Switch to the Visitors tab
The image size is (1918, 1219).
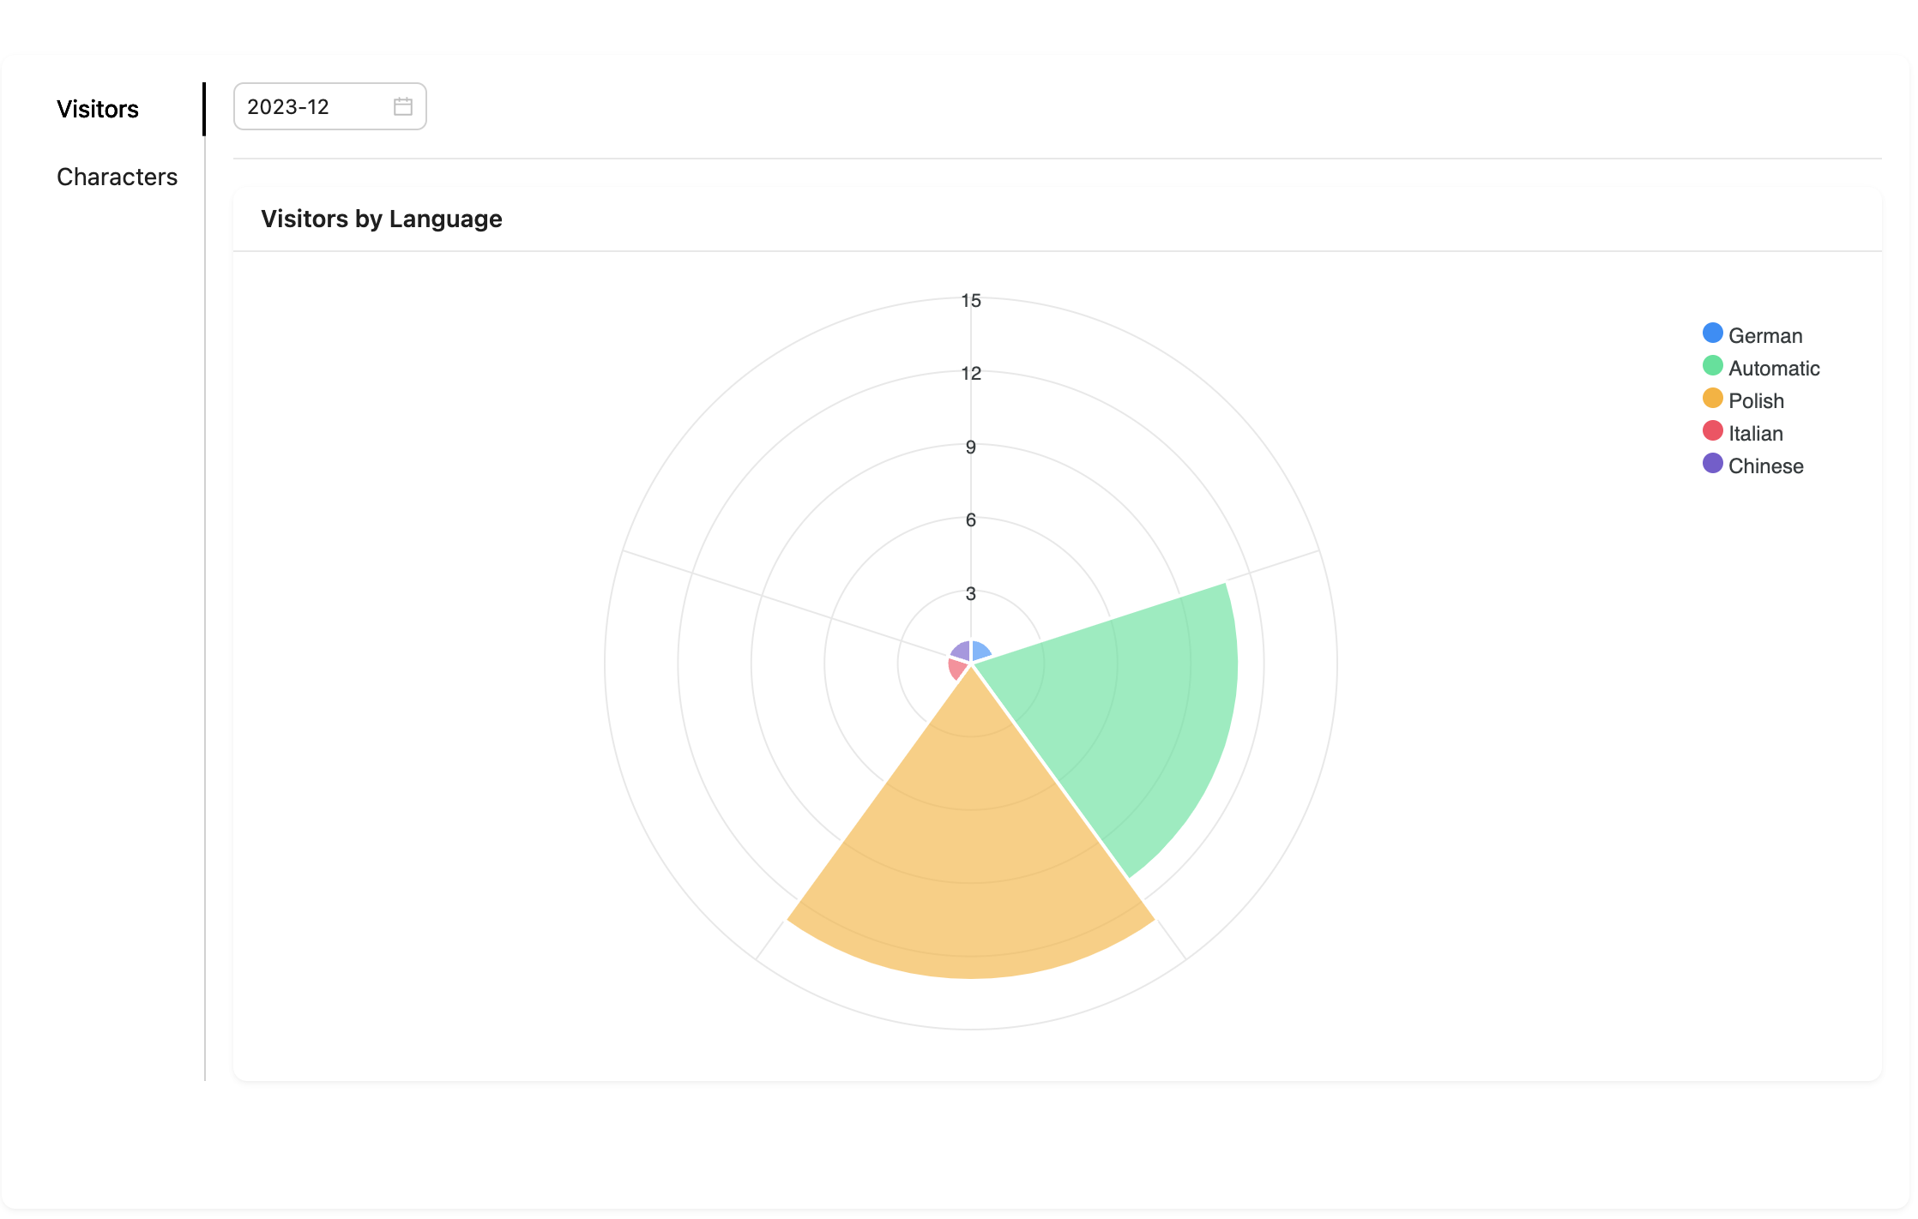pos(98,109)
